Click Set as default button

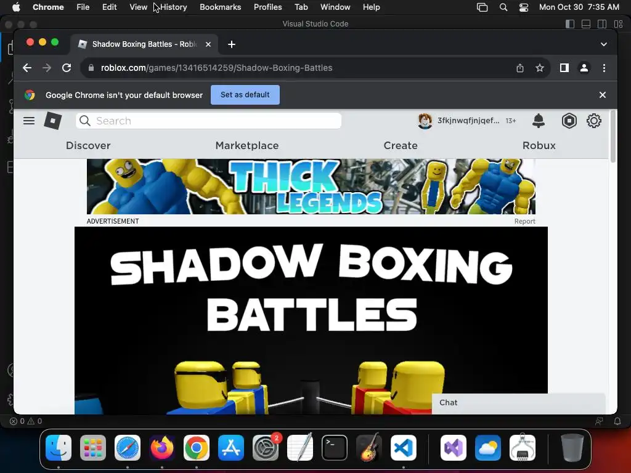point(245,95)
